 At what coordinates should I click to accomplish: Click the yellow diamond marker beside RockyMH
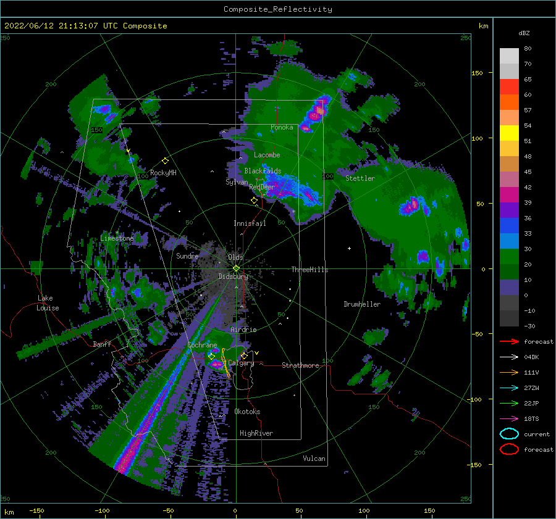[165, 161]
